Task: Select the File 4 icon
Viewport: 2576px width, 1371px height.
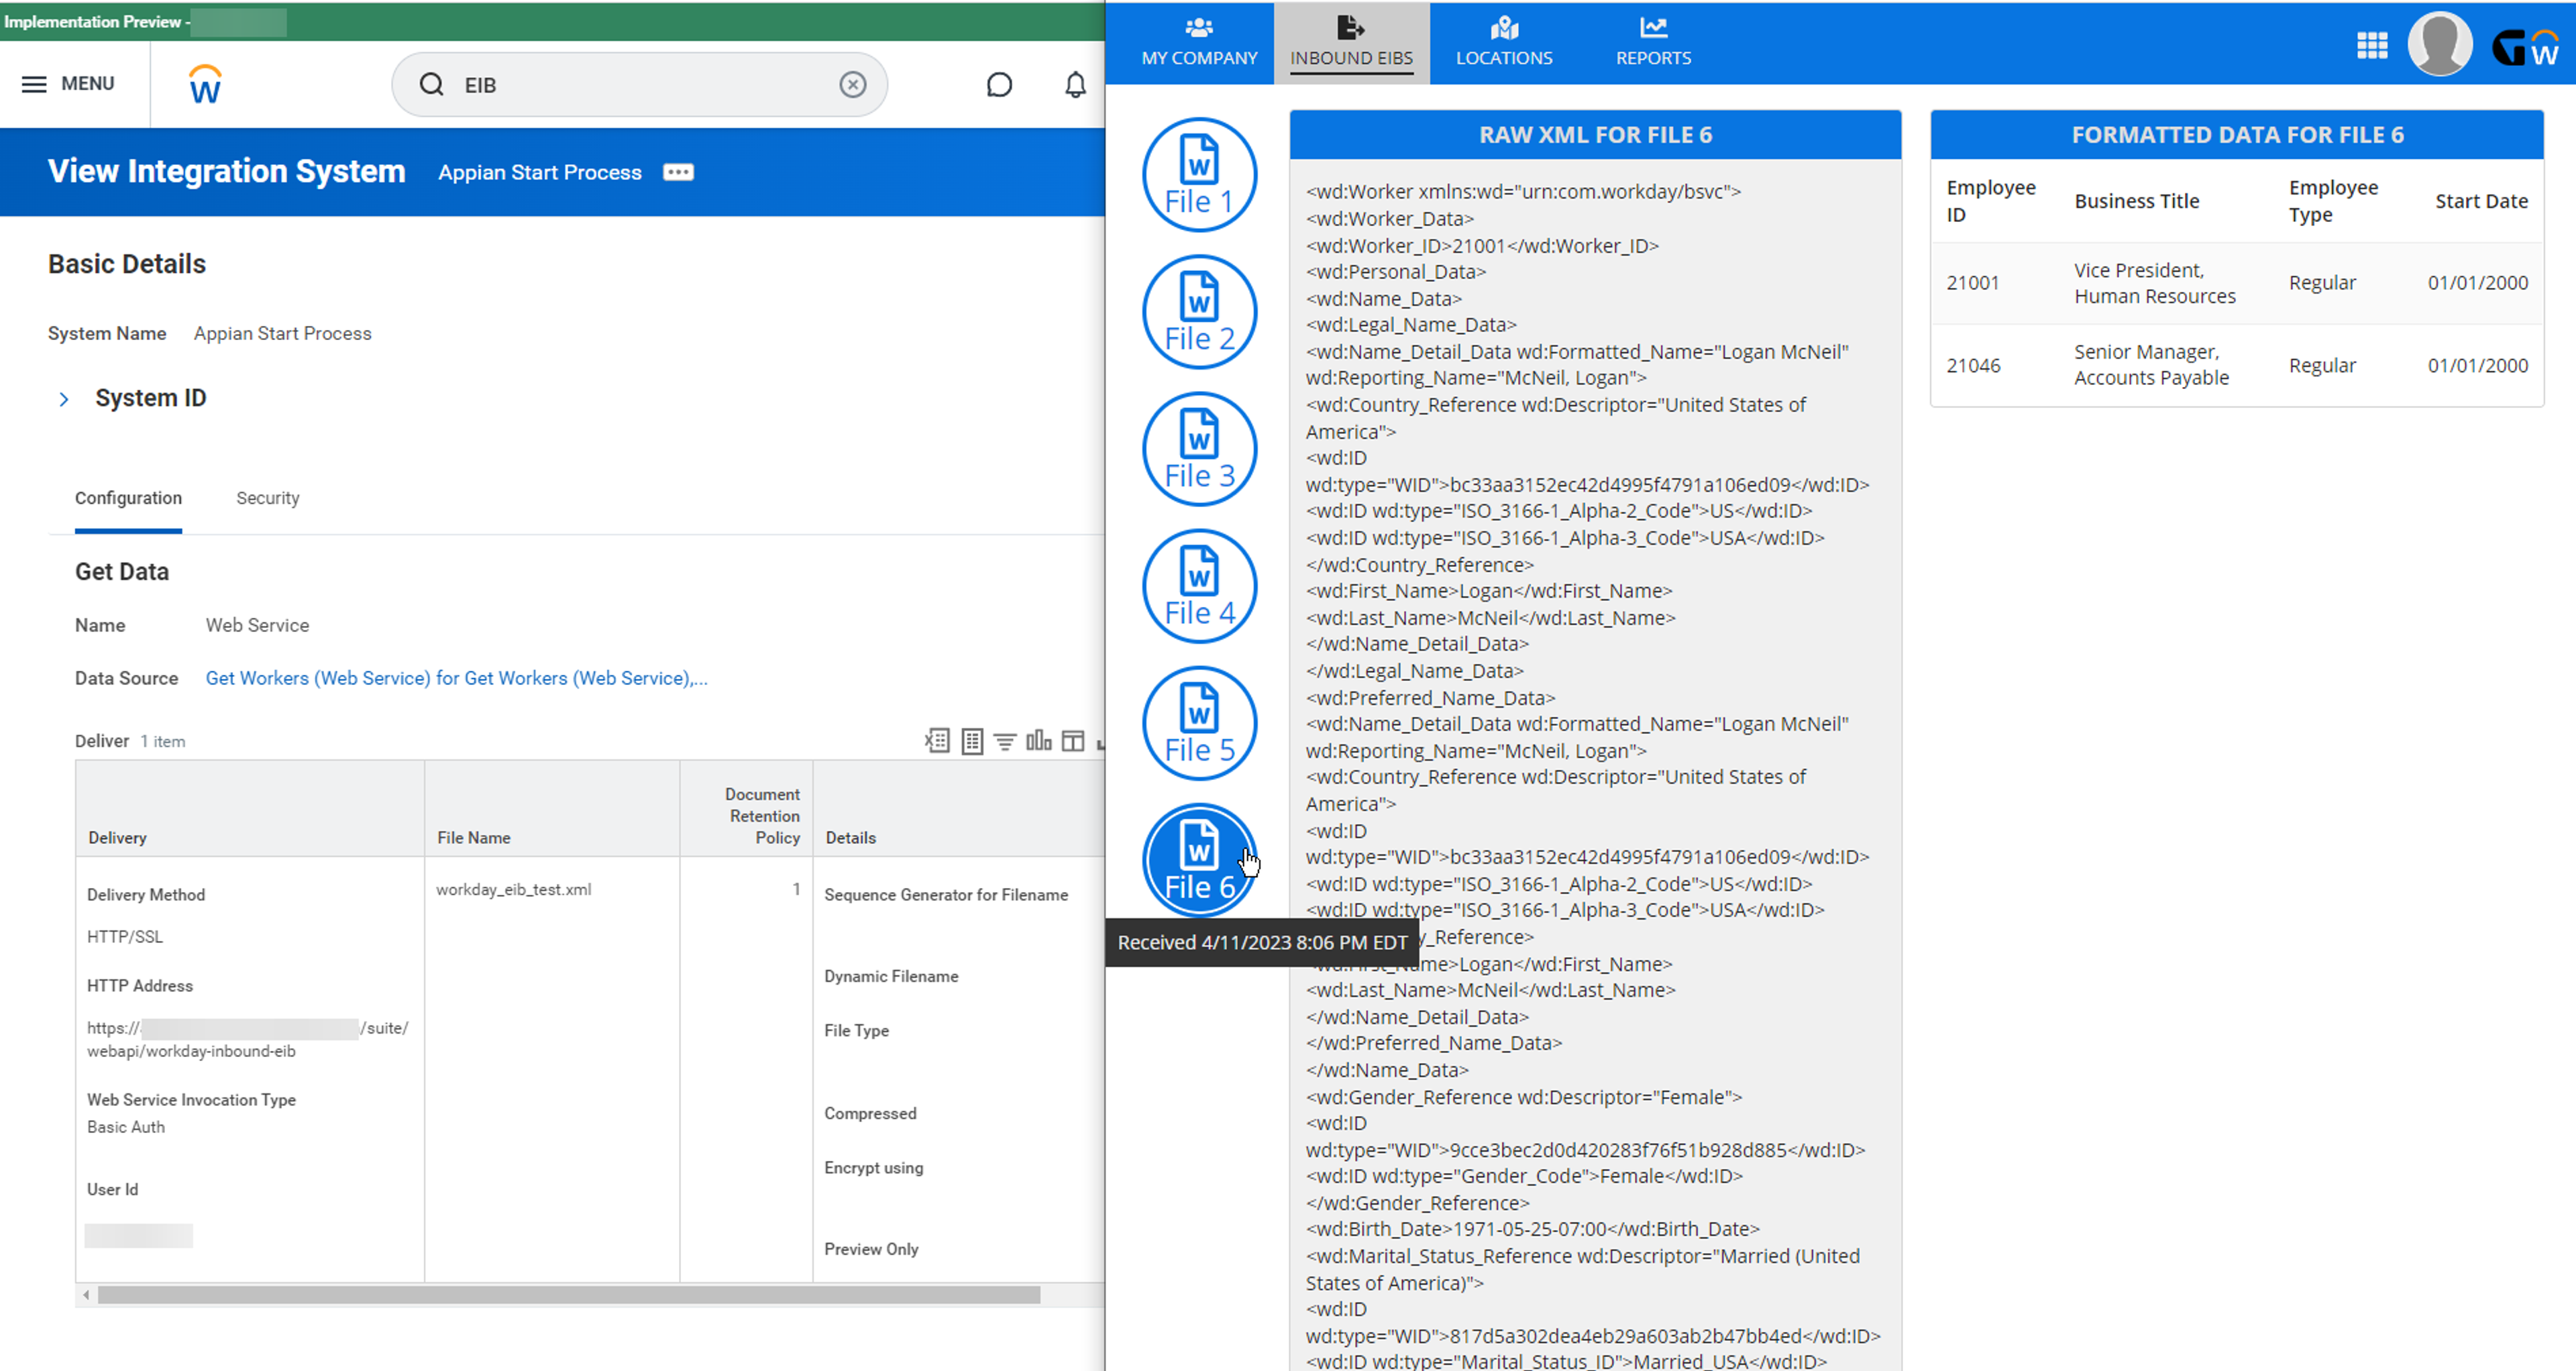Action: [x=1199, y=586]
